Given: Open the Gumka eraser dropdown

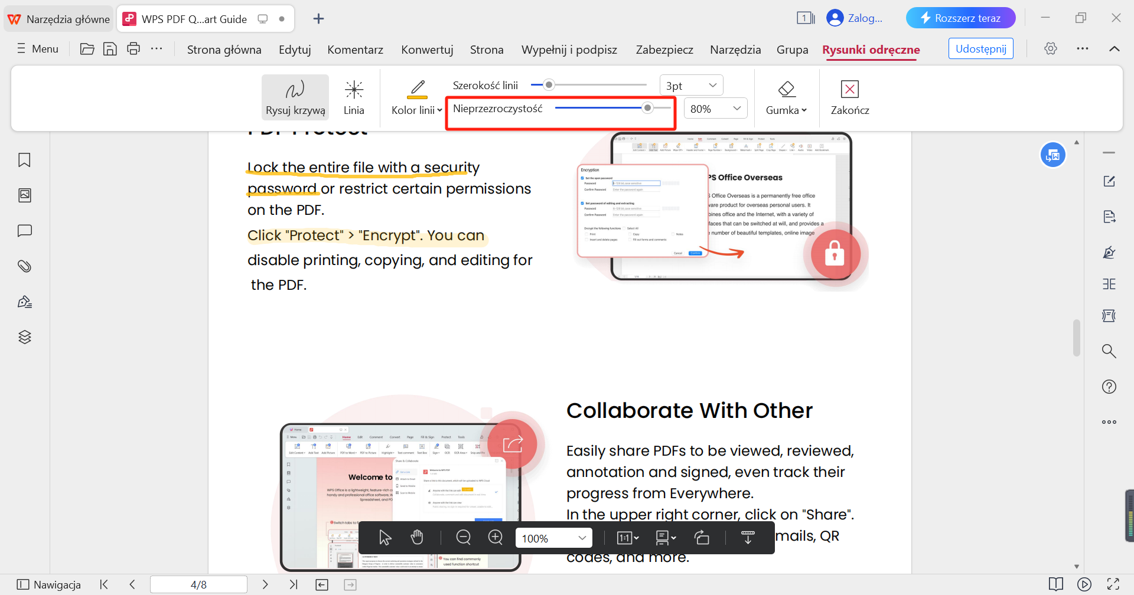Looking at the screenshot, I should 786,97.
